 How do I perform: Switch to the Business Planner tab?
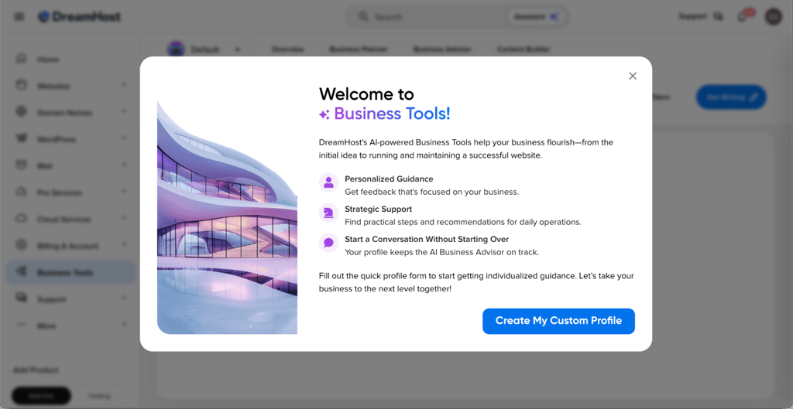pos(358,49)
